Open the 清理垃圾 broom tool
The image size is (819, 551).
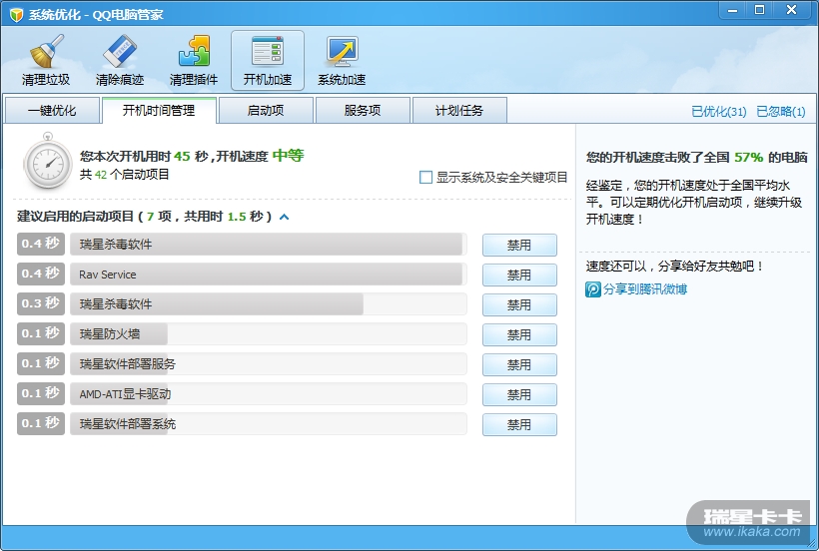click(x=46, y=61)
